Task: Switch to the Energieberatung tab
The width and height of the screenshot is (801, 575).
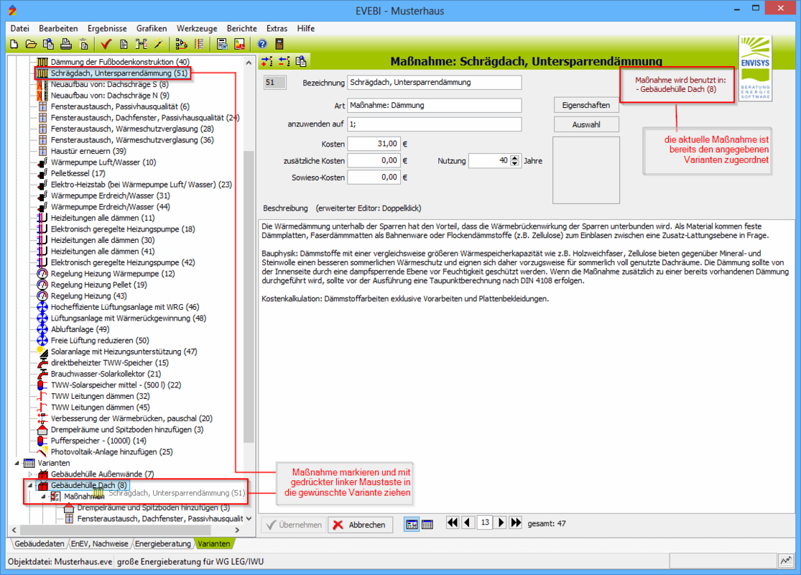Action: [162, 544]
